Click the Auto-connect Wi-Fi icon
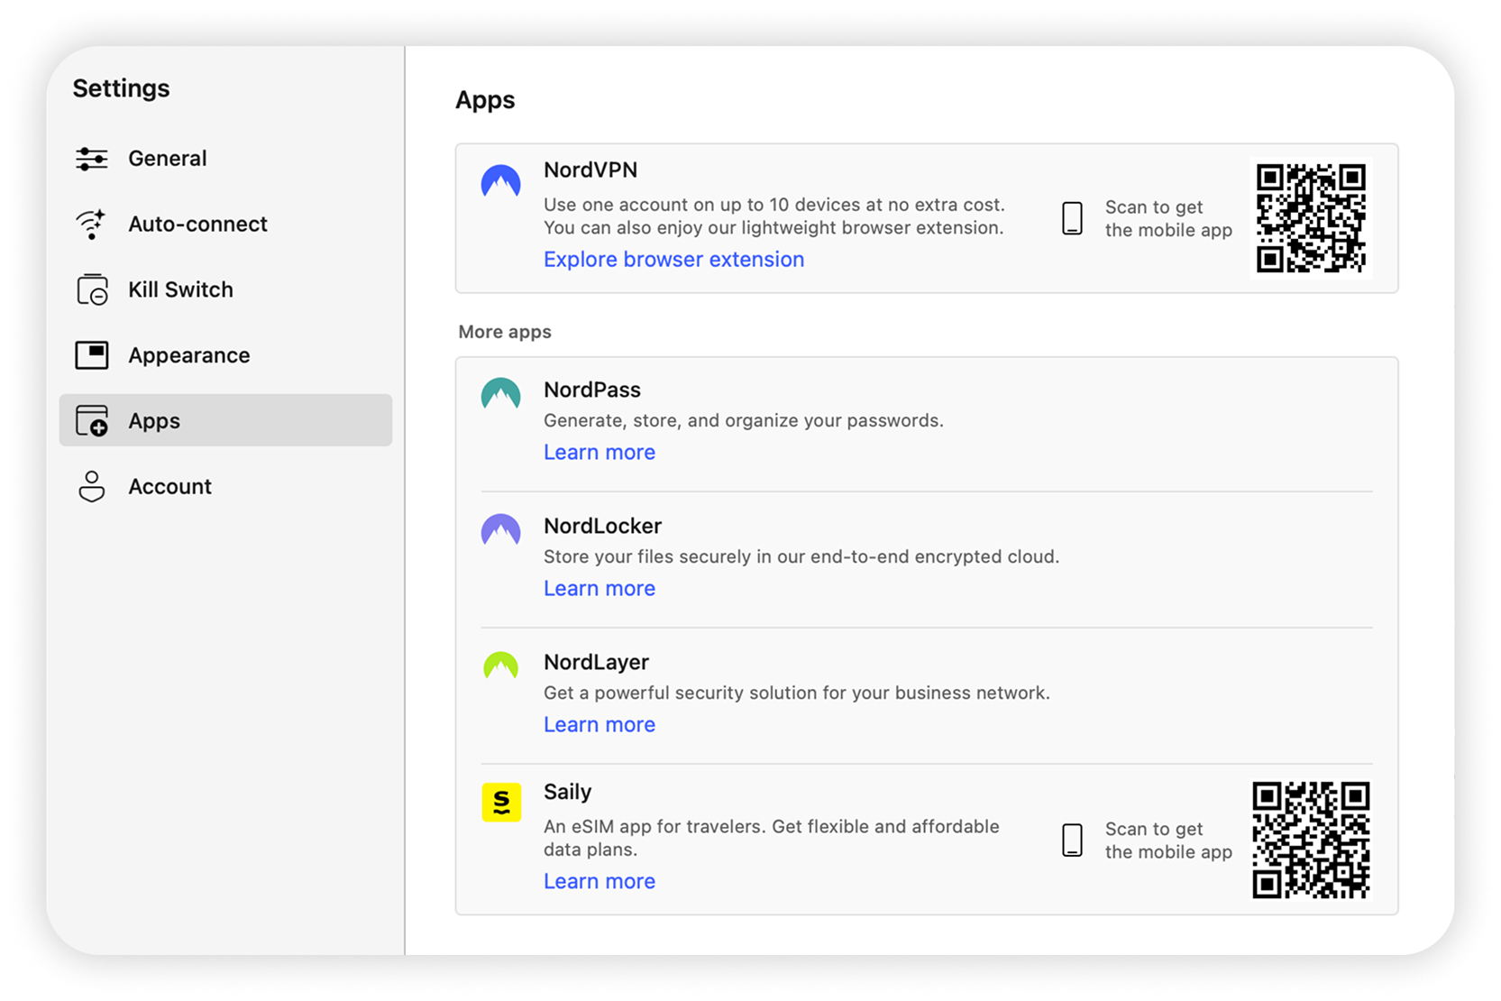 coord(92,225)
